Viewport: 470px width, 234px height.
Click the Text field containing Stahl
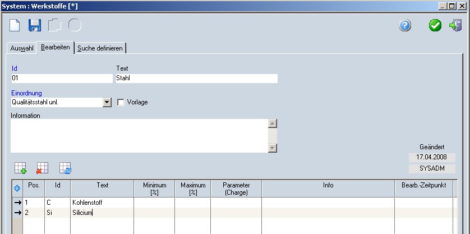point(196,79)
